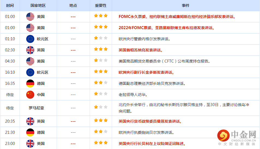The image size is (260, 149).
Task: Click the China flag icon
Action: (x=30, y=95)
